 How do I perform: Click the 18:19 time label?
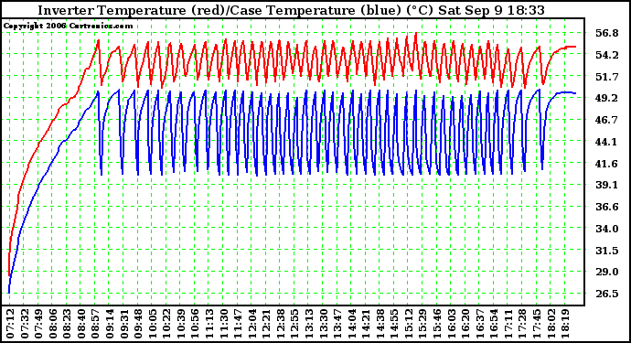566,324
